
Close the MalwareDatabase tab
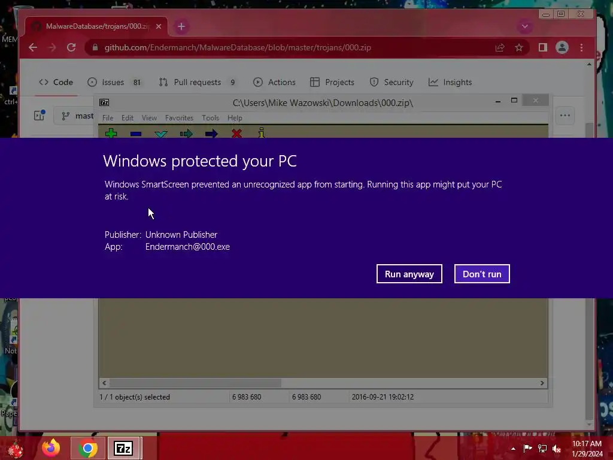[158, 26]
